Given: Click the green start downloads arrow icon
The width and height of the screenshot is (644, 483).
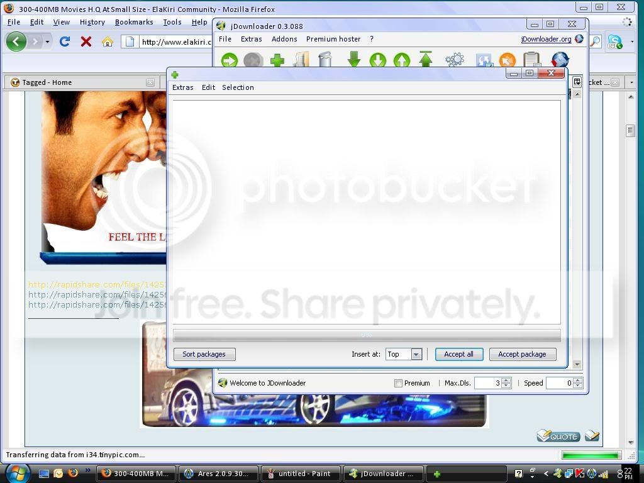Looking at the screenshot, I should coord(229,60).
